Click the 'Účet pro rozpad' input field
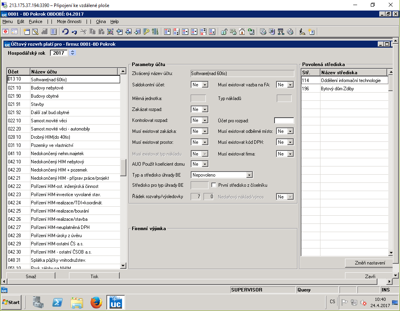The height and width of the screenshot is (311, 400). pos(284,120)
